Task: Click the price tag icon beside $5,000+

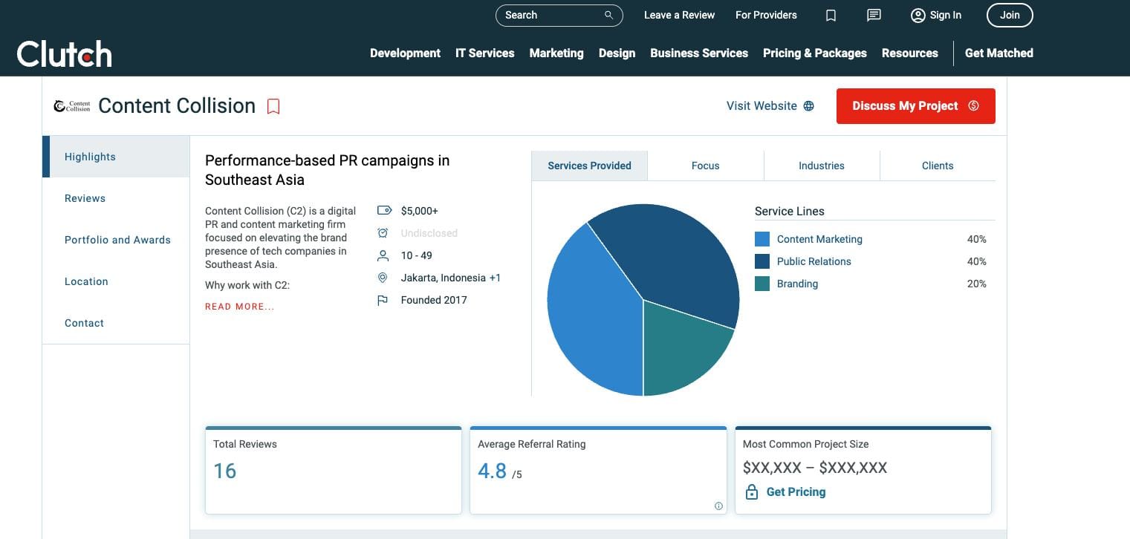Action: pyautogui.click(x=383, y=211)
